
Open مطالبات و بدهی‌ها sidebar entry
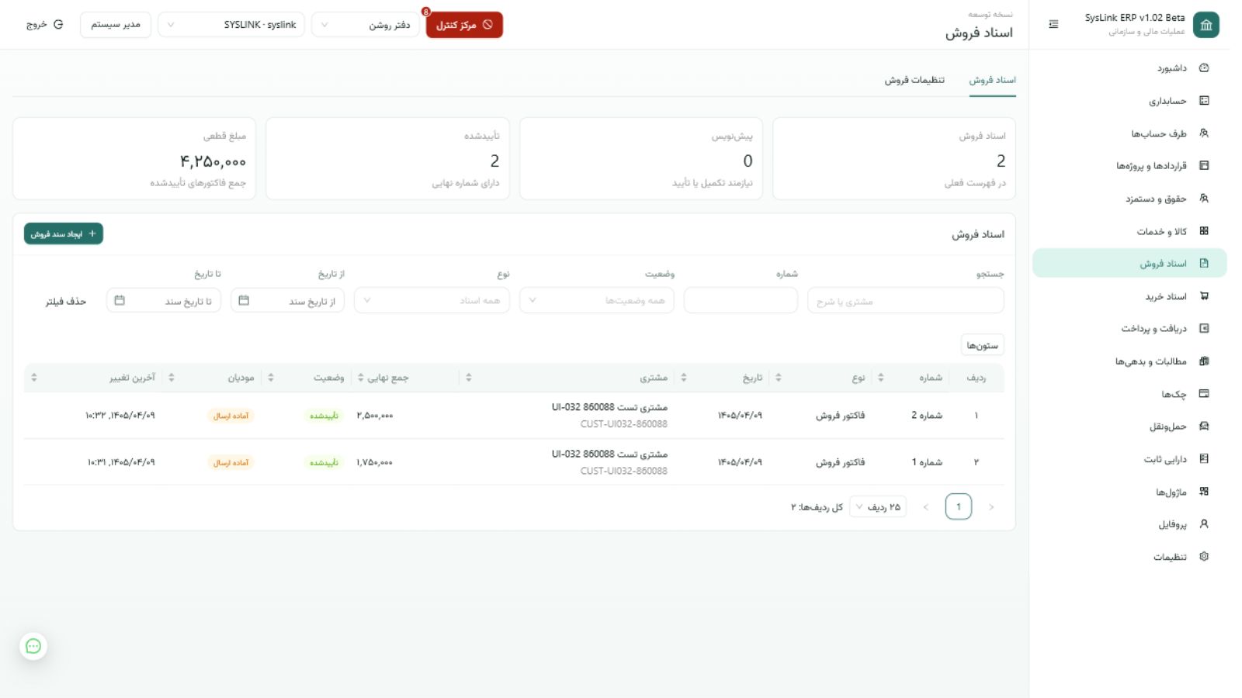[1129, 361]
